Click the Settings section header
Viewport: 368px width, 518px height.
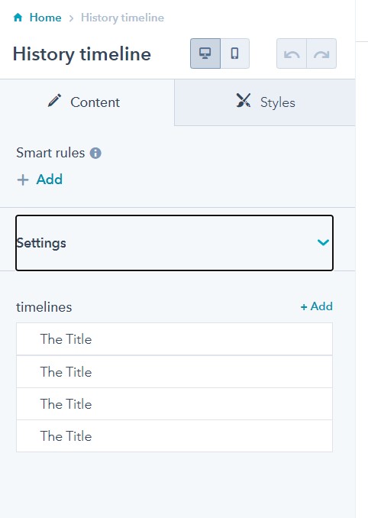(x=174, y=243)
